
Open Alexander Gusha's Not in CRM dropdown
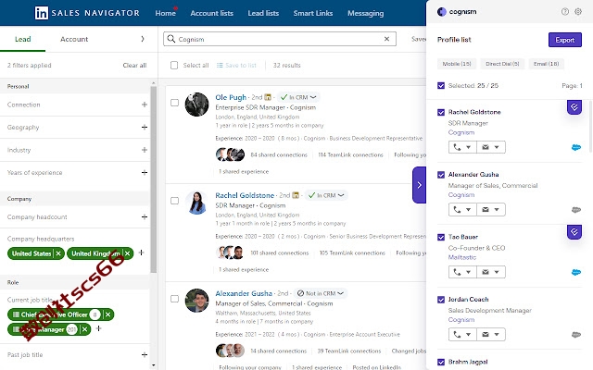(321, 293)
